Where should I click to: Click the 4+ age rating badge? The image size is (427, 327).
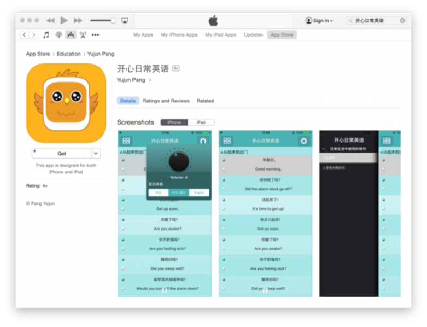click(176, 68)
